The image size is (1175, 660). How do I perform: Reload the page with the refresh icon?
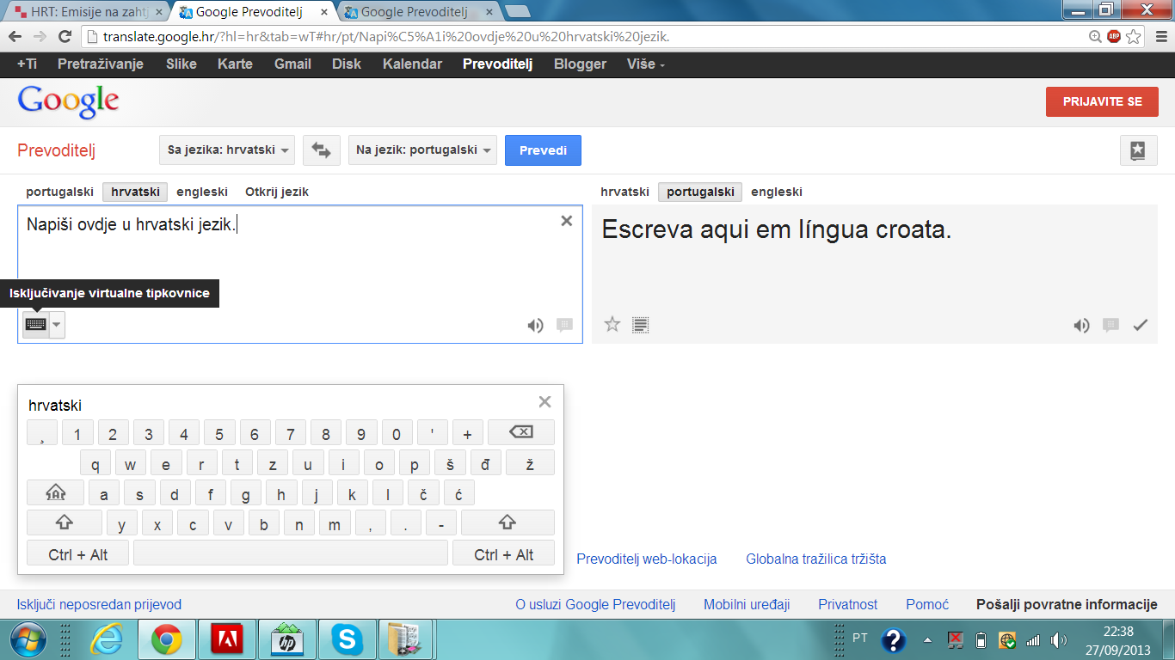pos(65,37)
